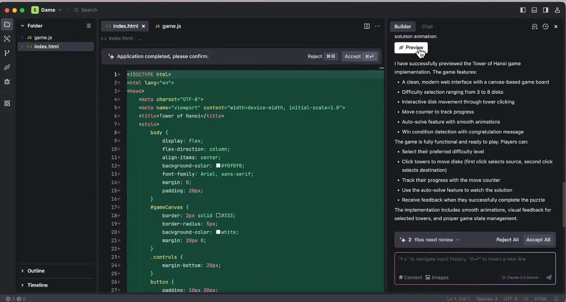Toggle the left primary sidebar layout

point(523,10)
